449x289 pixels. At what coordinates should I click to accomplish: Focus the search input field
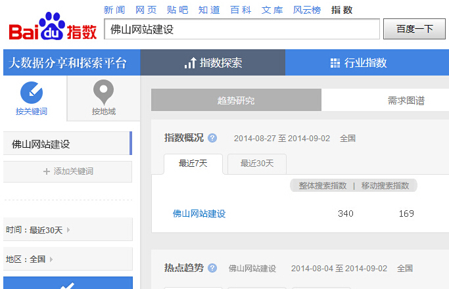(x=241, y=29)
